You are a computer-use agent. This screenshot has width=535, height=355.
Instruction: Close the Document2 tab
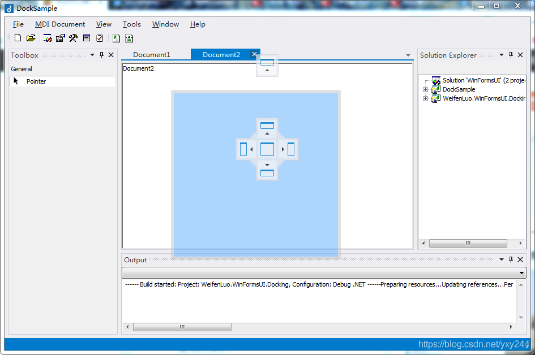click(x=254, y=54)
